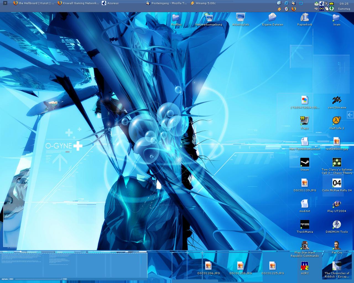Select the Far Cry desktop shortcut
354x283 pixels.
point(337,245)
